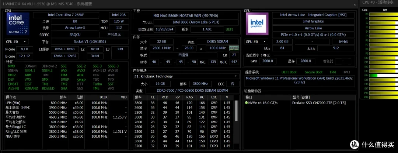Click the green memory module icon
This screenshot has height=153, width=398.
[x=234, y=48]
